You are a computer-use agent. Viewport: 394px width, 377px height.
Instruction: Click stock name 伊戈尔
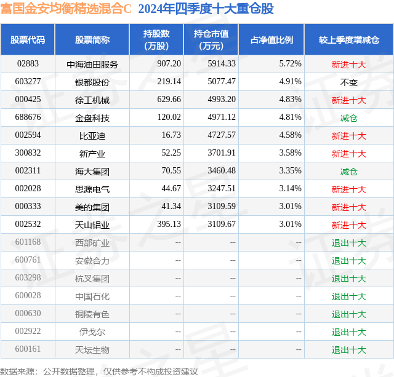tap(92, 332)
